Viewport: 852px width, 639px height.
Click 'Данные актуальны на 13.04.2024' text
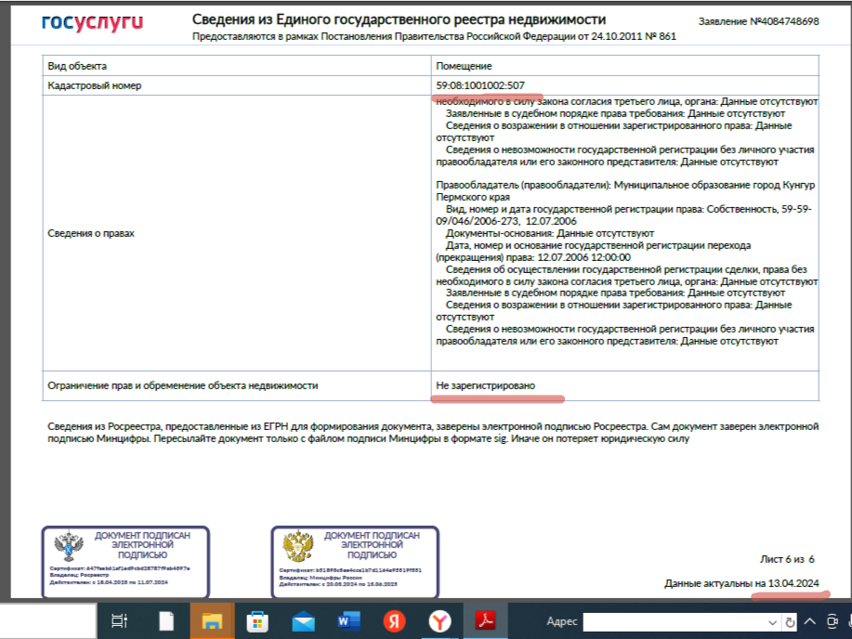[741, 583]
